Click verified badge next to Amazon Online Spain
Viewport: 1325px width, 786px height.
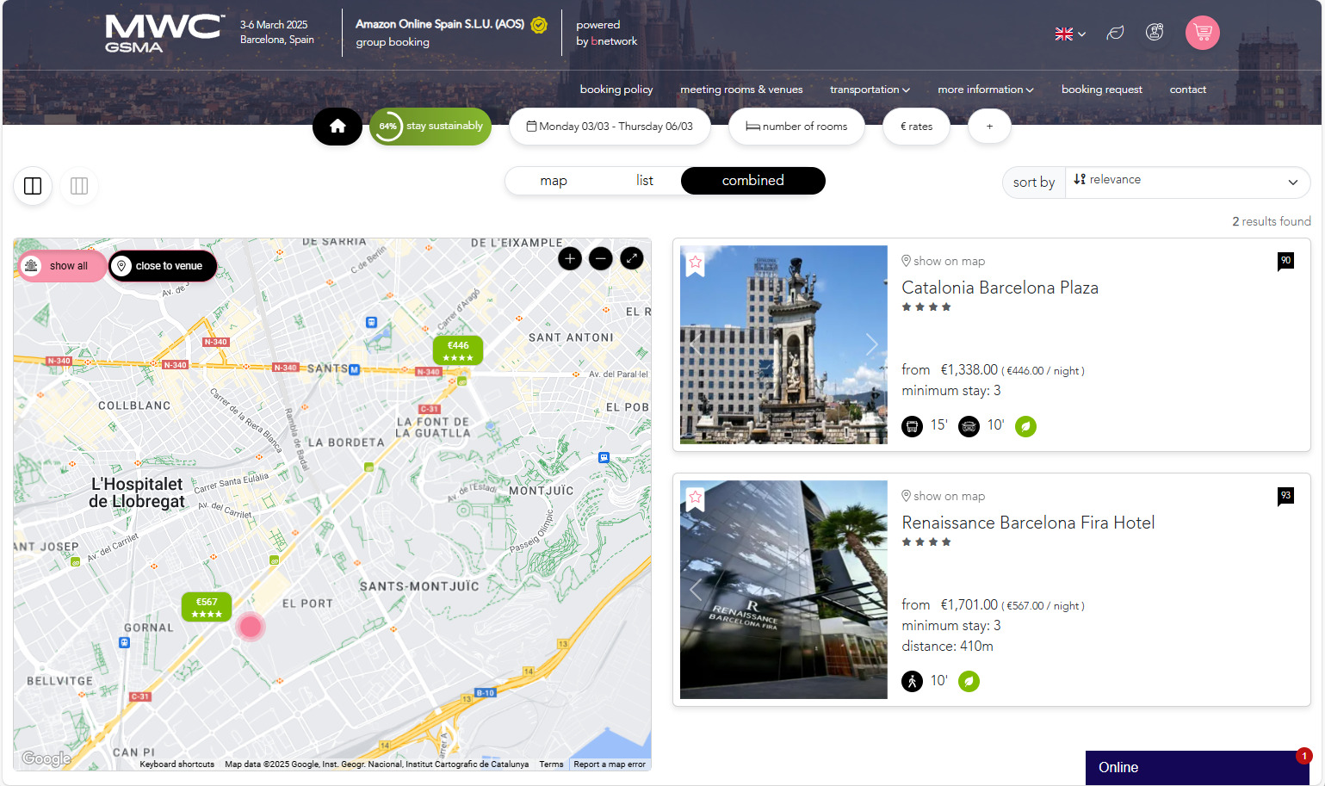point(539,25)
